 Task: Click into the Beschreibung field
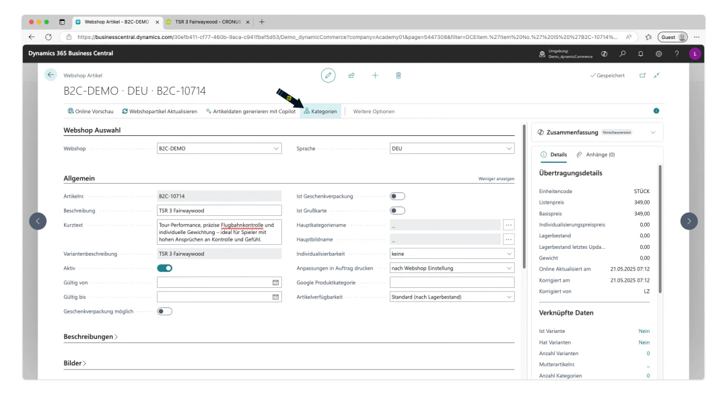point(219,211)
